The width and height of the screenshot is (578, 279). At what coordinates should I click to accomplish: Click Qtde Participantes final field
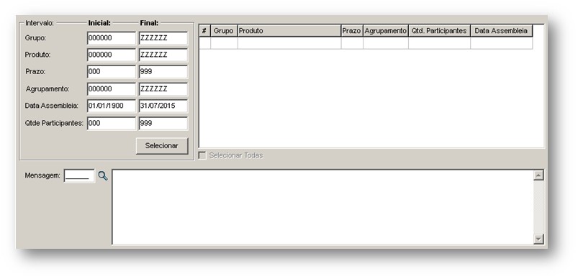pos(163,123)
